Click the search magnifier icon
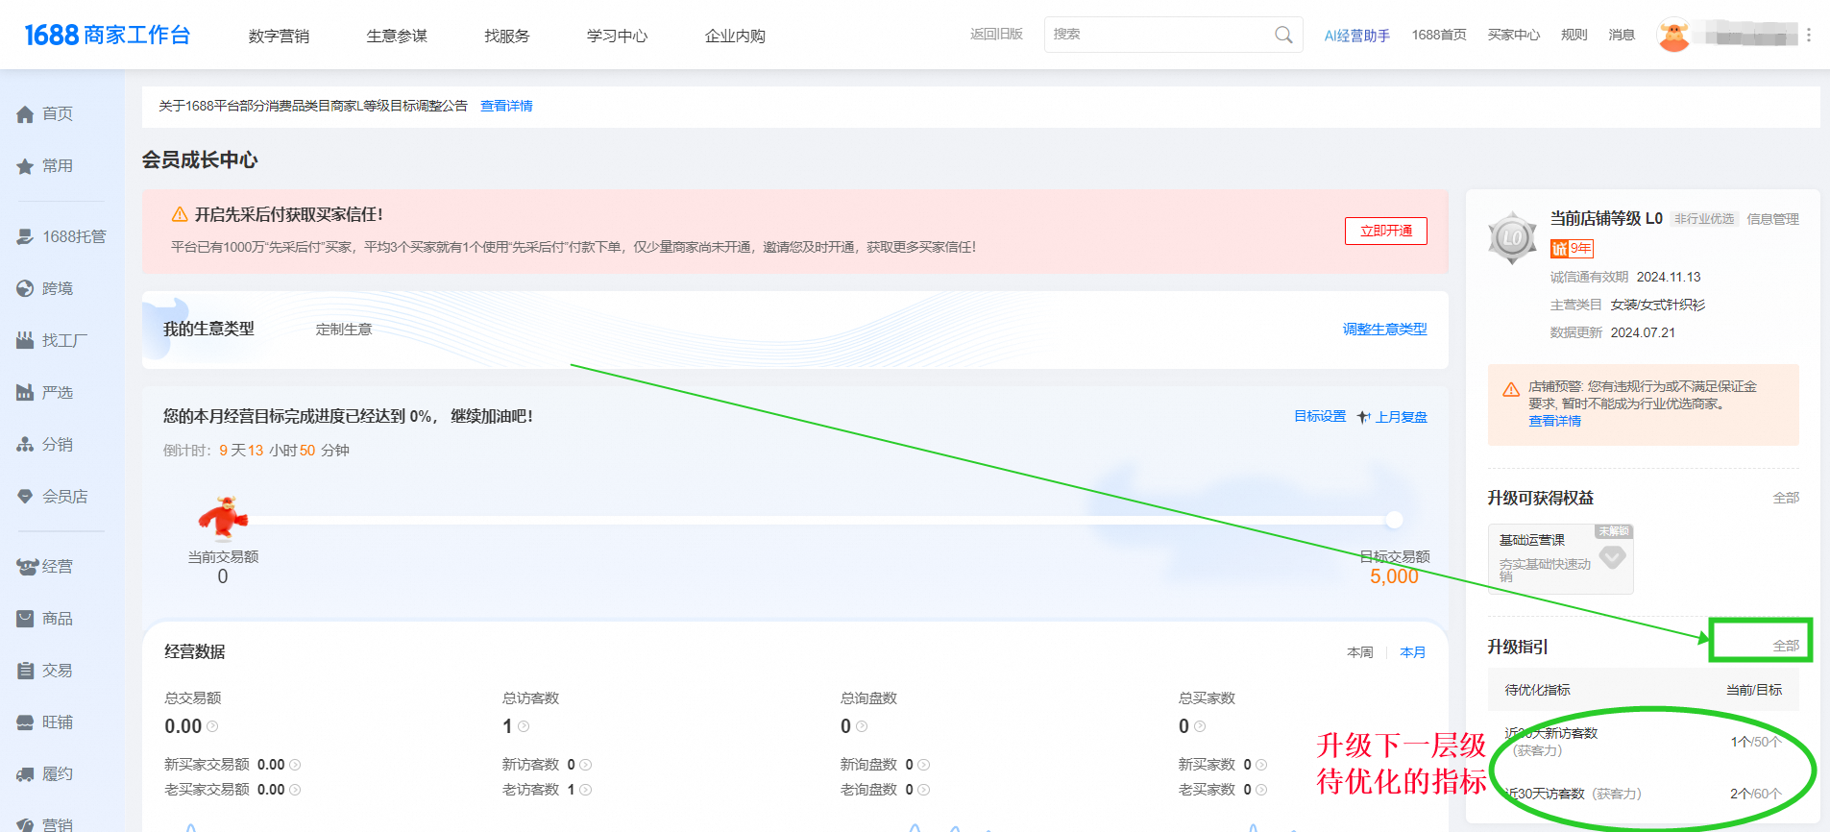The height and width of the screenshot is (832, 1830). click(1283, 35)
